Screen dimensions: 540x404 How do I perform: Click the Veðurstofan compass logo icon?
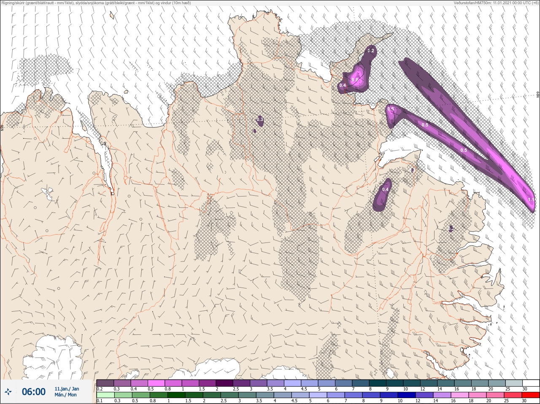[x=8, y=392]
